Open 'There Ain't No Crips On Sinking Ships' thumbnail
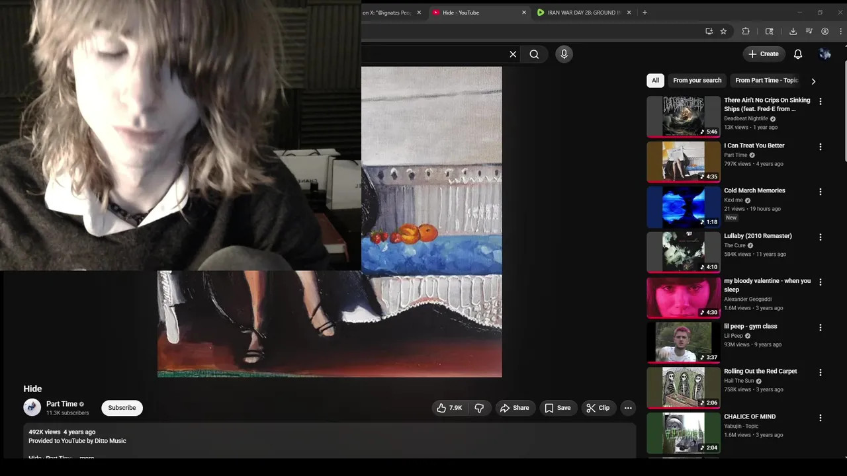 pos(684,116)
